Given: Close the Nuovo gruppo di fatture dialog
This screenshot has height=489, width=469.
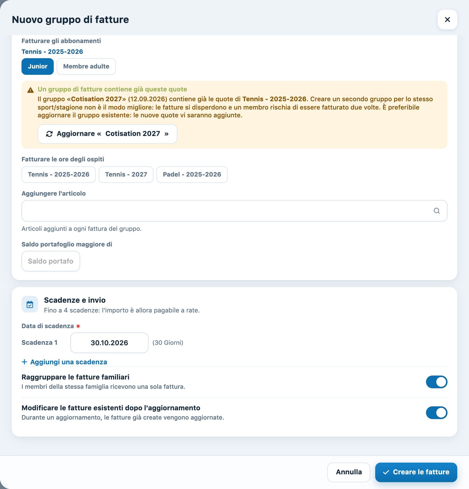Looking at the screenshot, I should pos(447,20).
